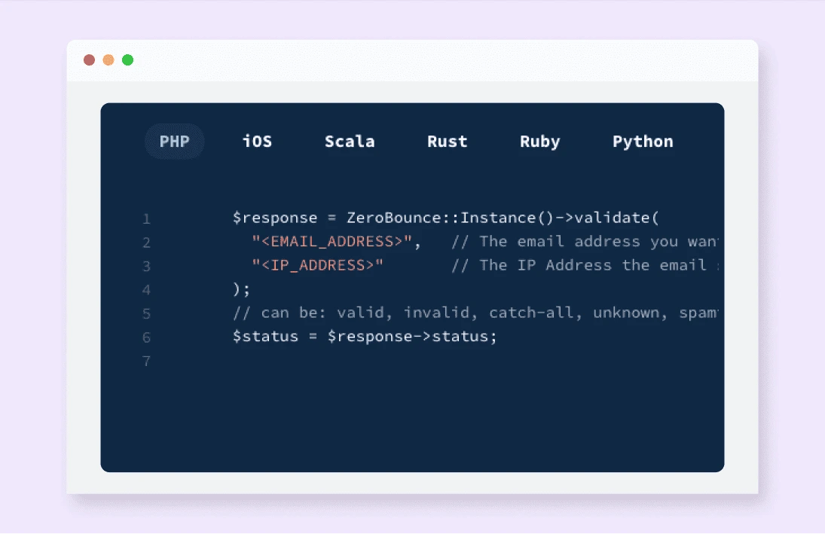825x534 pixels.
Task: Switch to the iOS tab
Action: pyautogui.click(x=257, y=141)
